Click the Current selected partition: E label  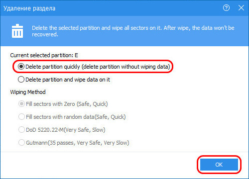(44, 55)
